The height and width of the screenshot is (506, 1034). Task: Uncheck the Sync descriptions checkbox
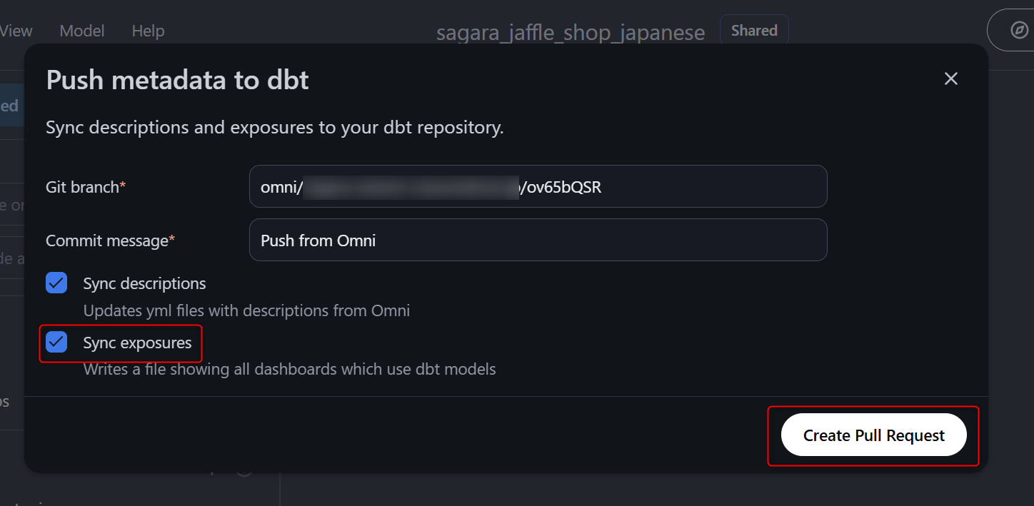[56, 283]
